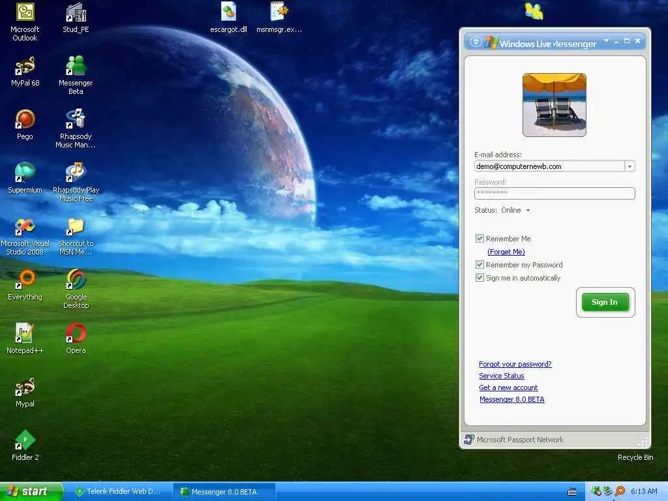Click the beach chairs display picture
The image size is (668, 501).
pyautogui.click(x=554, y=105)
